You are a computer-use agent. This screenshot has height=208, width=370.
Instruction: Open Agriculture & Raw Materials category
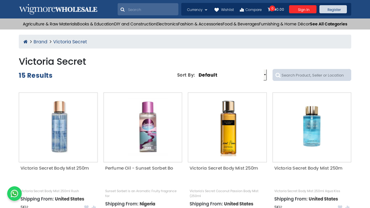(50, 24)
